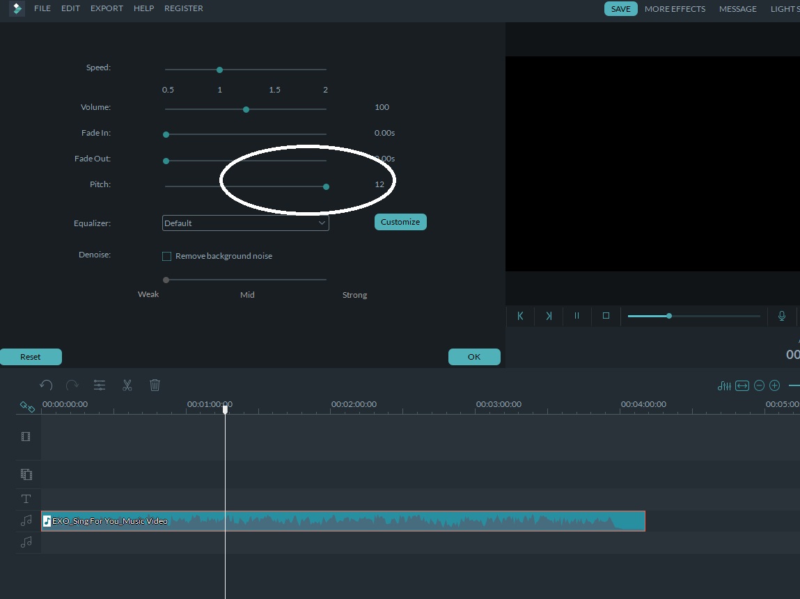Image resolution: width=800 pixels, height=599 pixels.
Task: Click the zoom-to-fit timeline icon
Action: coord(742,386)
